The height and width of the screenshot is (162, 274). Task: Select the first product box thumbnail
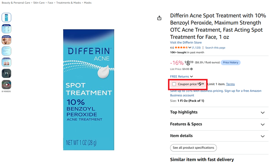coord(7,18)
